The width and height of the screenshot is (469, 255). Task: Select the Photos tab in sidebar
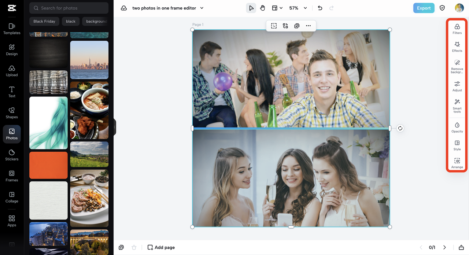click(12, 134)
